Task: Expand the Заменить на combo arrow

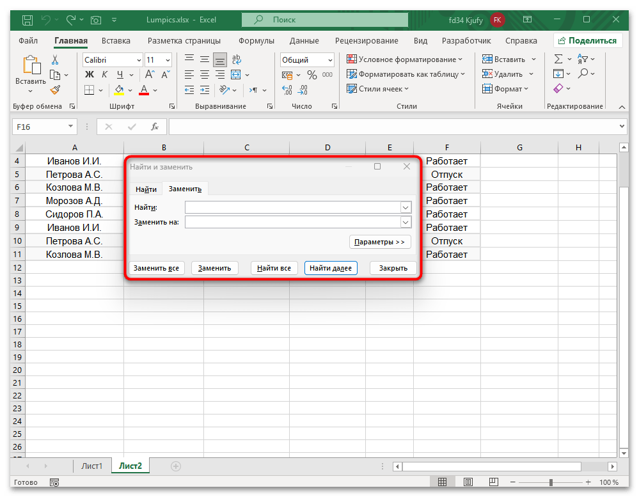Action: tap(405, 222)
